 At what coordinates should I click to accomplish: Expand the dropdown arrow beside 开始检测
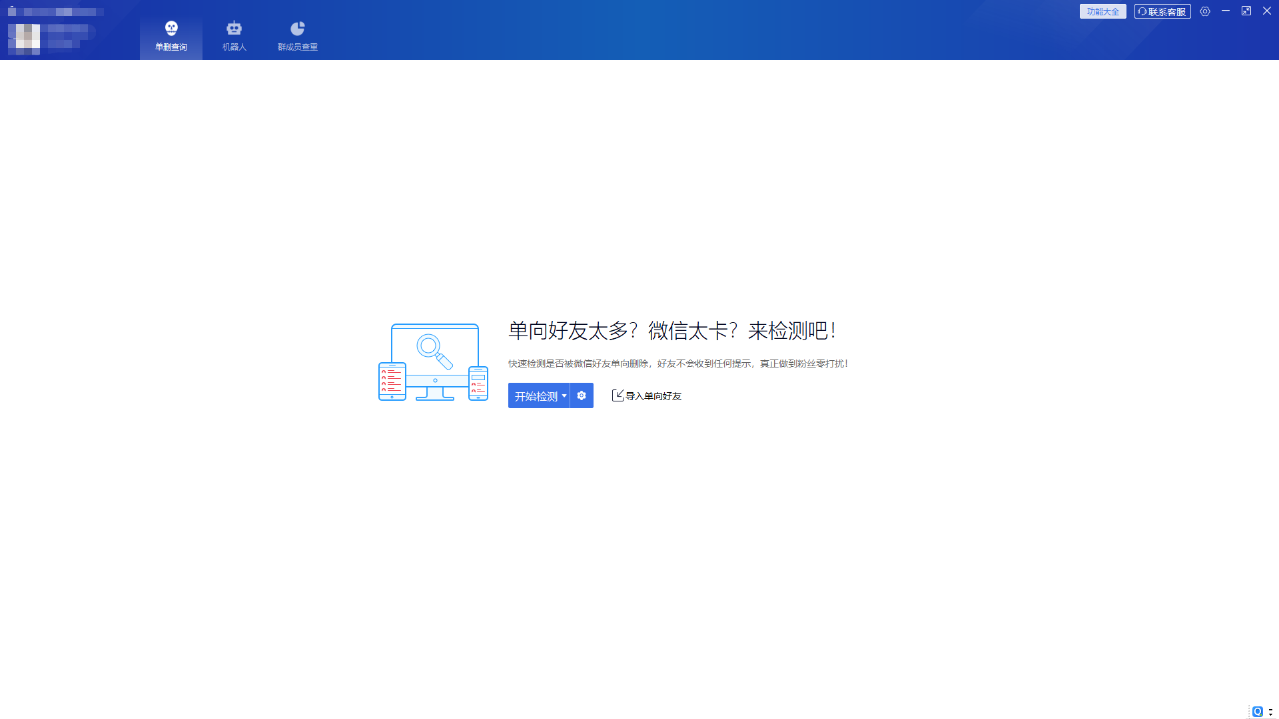tap(564, 395)
